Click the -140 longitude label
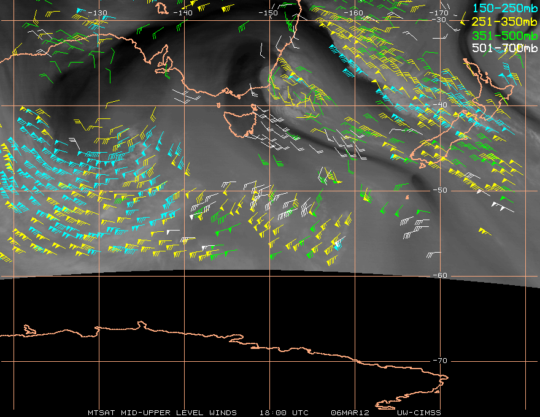Viewport: 540px width, 417px height. click(x=182, y=13)
